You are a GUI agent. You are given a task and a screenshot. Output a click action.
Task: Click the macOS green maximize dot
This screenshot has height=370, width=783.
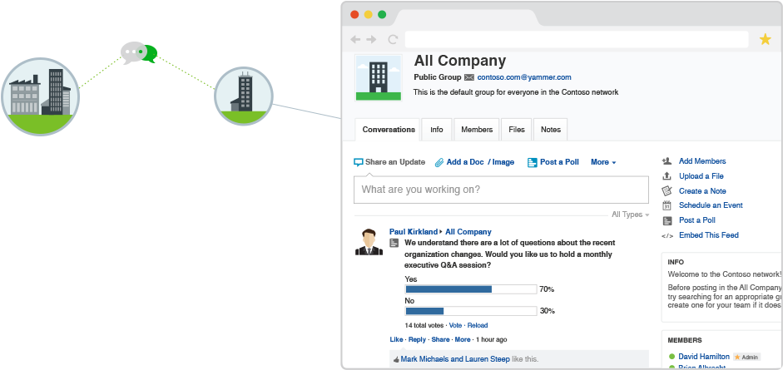click(382, 14)
